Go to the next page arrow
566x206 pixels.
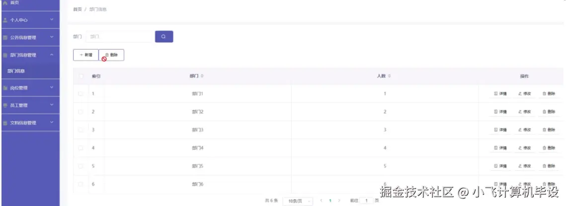pyautogui.click(x=339, y=200)
